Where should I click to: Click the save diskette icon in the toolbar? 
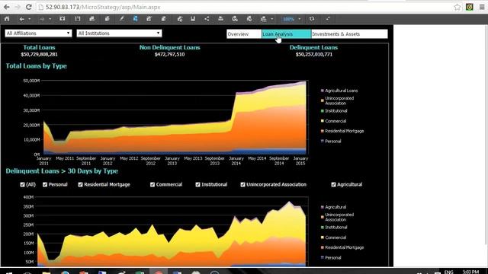pyautogui.click(x=78, y=19)
